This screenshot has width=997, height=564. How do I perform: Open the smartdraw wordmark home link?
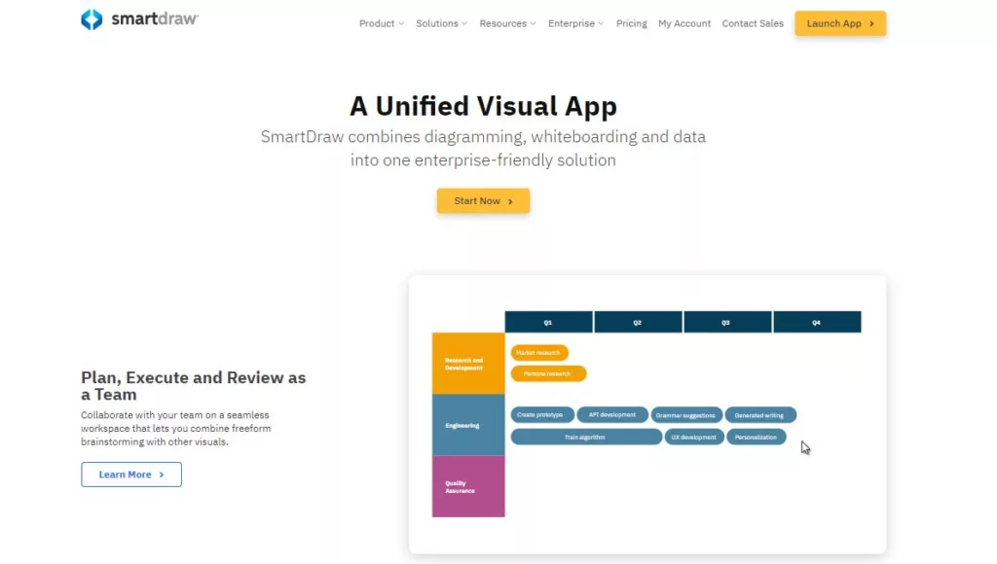(x=155, y=19)
